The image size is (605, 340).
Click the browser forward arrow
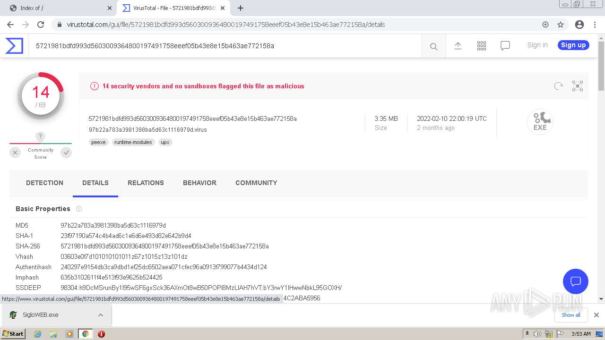[x=26, y=25]
